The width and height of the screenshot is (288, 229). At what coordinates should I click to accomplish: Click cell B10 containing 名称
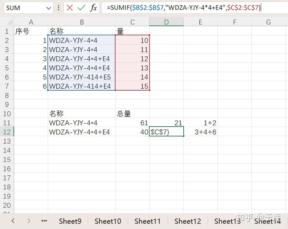[81, 113]
